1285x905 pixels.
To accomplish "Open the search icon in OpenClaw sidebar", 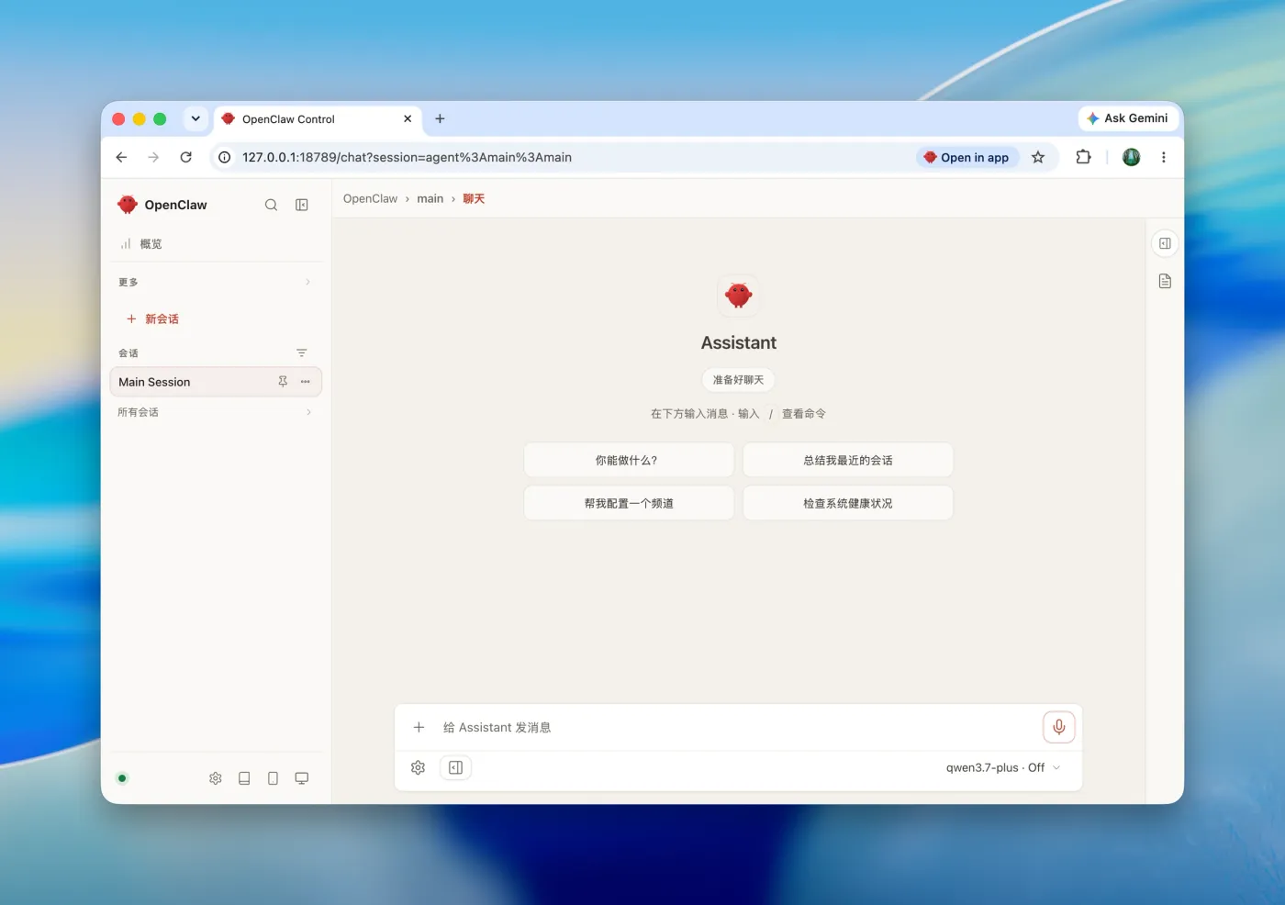I will click(x=271, y=205).
